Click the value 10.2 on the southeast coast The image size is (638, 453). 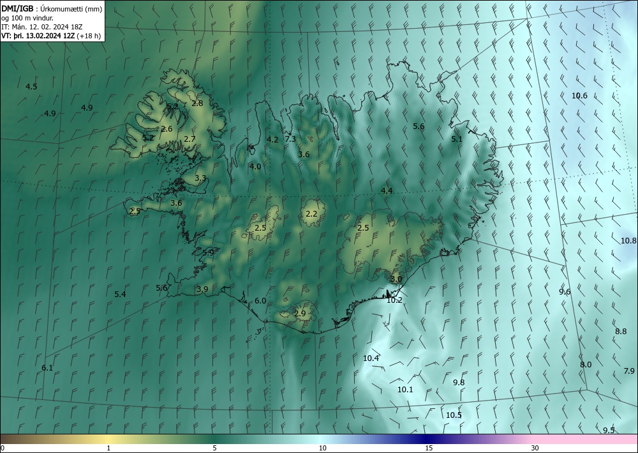394,300
